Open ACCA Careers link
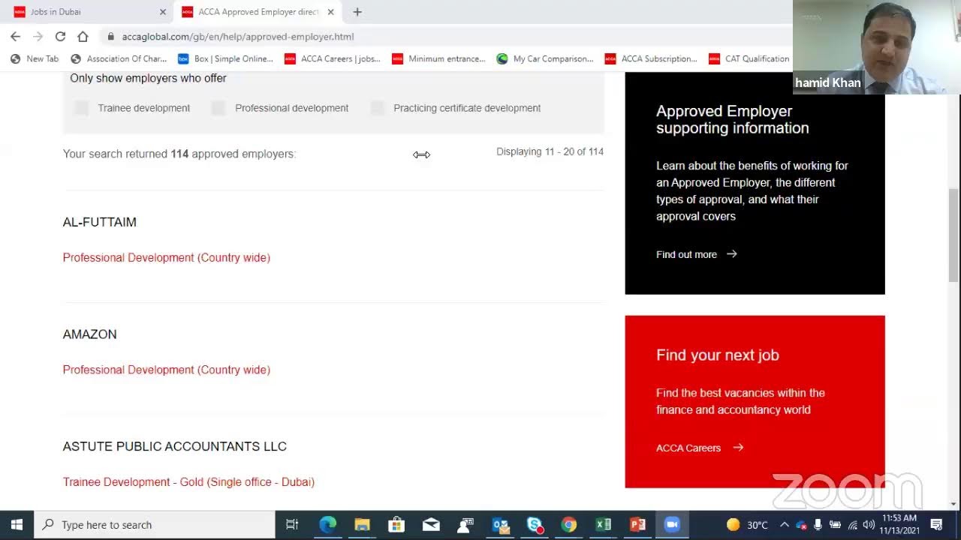This screenshot has width=961, height=540. tap(688, 448)
